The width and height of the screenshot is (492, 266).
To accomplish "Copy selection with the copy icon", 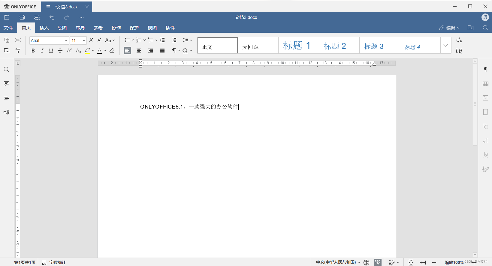I will point(7,40).
